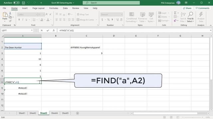Click the Save icon in title bar
Screen dimensions: 213x119
point(23,3)
